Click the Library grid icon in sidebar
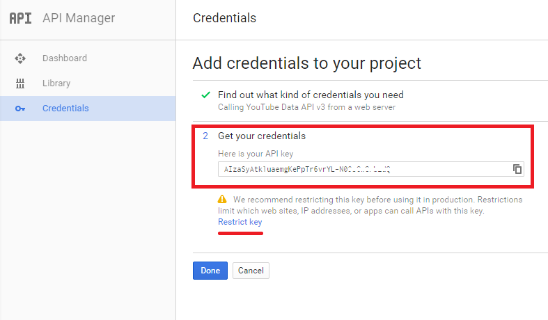This screenshot has width=548, height=320. pos(20,83)
